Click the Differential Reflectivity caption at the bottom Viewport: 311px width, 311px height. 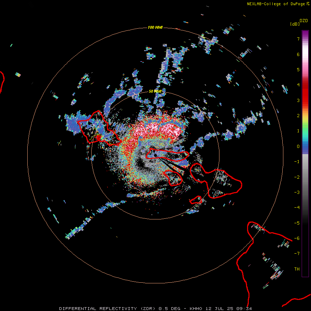pos(155,309)
